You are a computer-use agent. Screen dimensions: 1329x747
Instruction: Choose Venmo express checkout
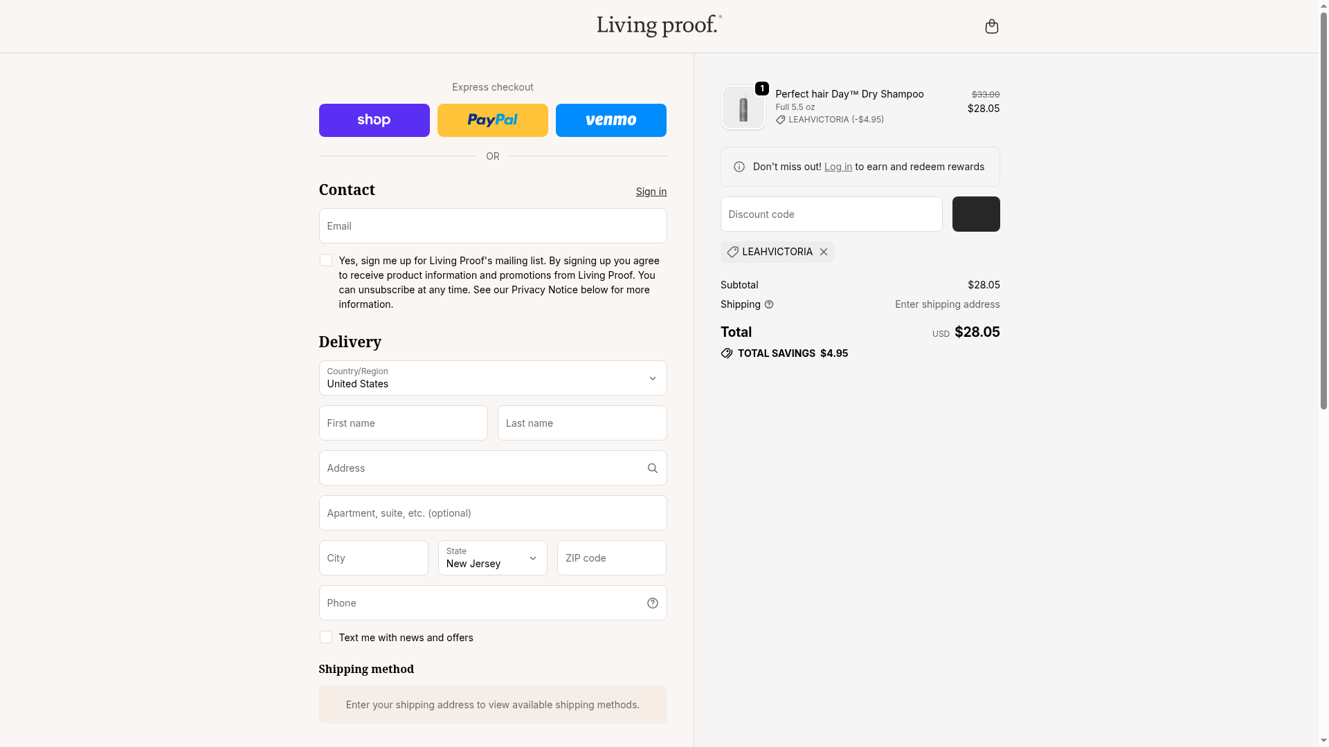[611, 120]
